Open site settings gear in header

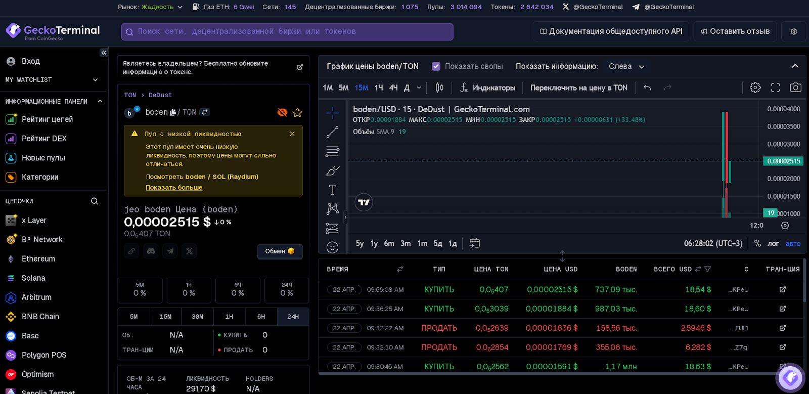pyautogui.click(x=794, y=31)
